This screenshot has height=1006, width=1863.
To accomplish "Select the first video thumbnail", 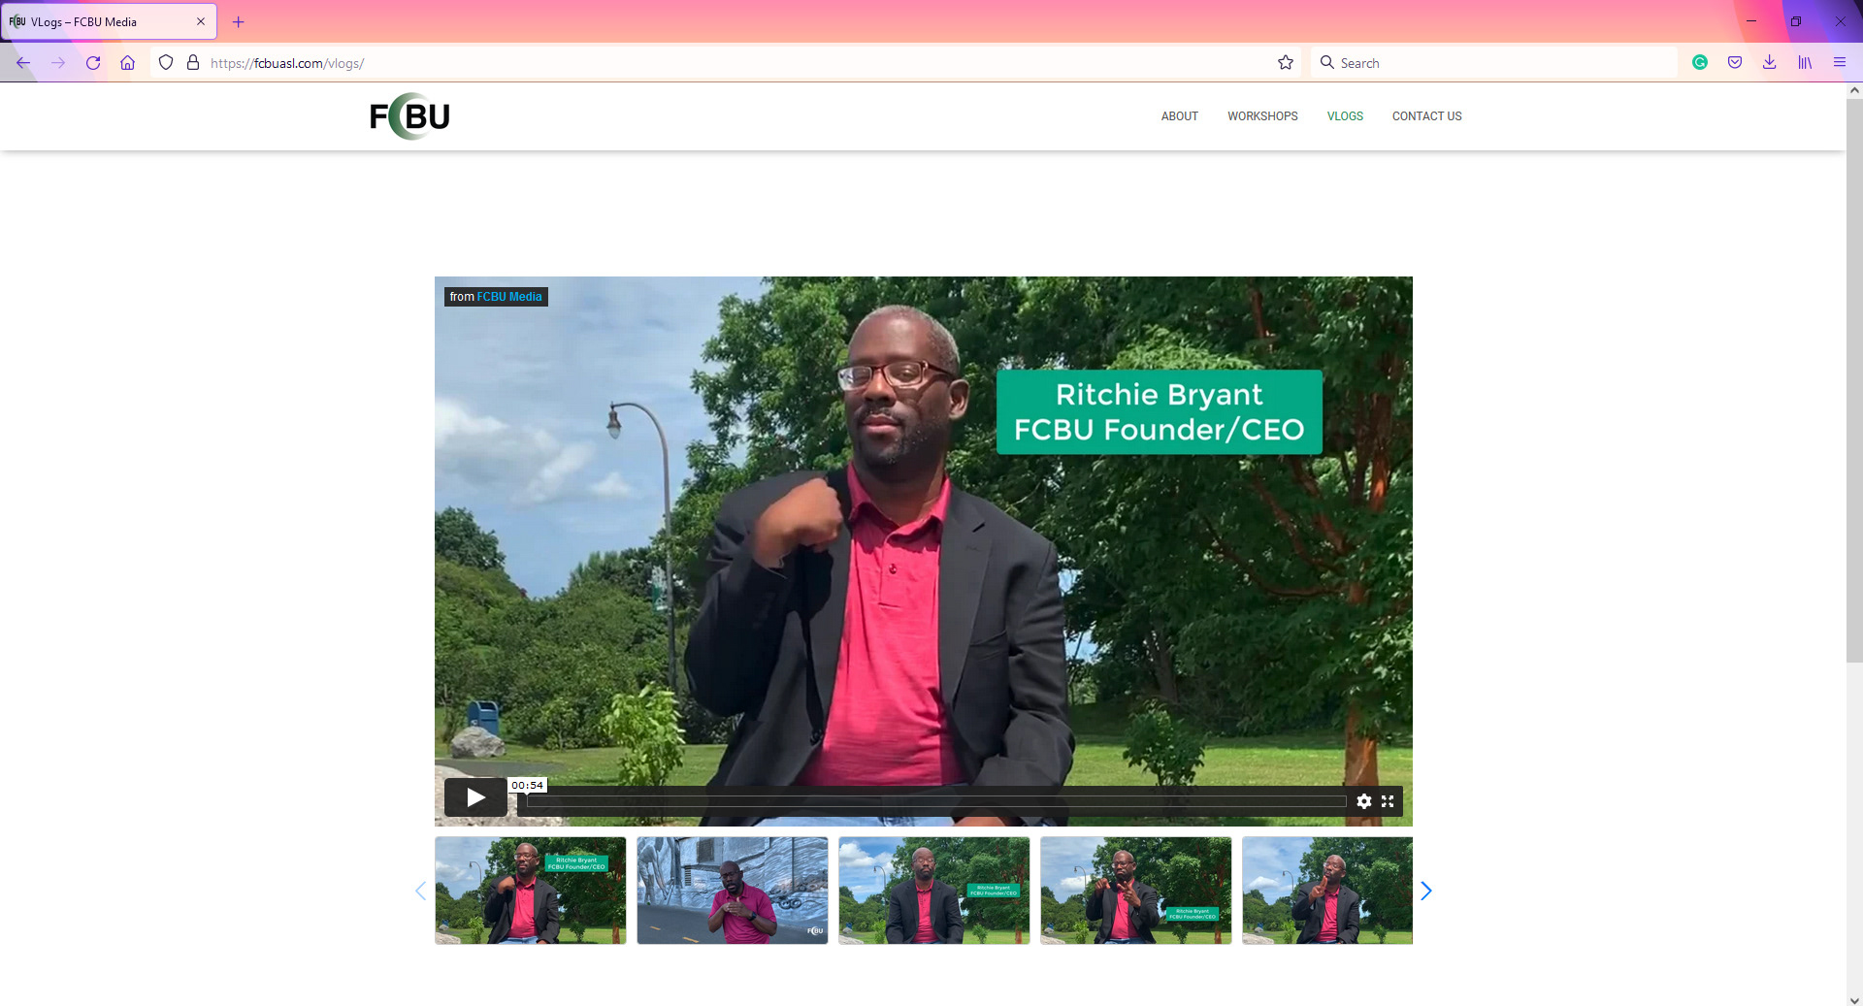I will click(x=531, y=891).
